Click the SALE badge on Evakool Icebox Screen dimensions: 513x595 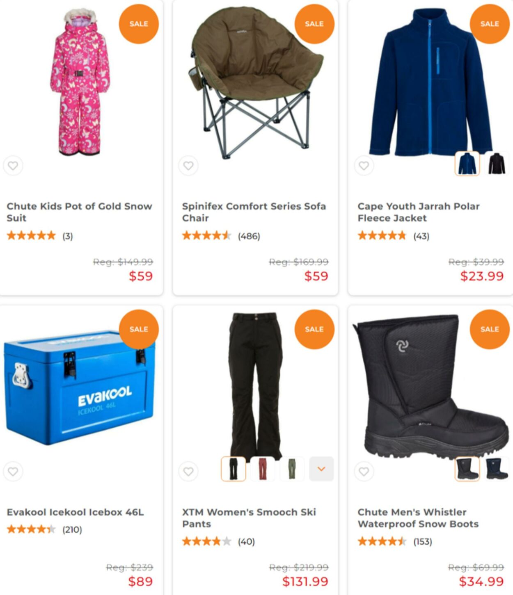pyautogui.click(x=139, y=329)
